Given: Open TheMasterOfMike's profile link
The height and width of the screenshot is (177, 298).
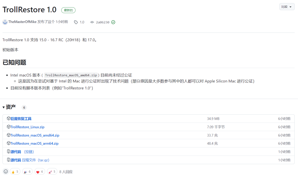Looking at the screenshot, I should click(x=22, y=22).
